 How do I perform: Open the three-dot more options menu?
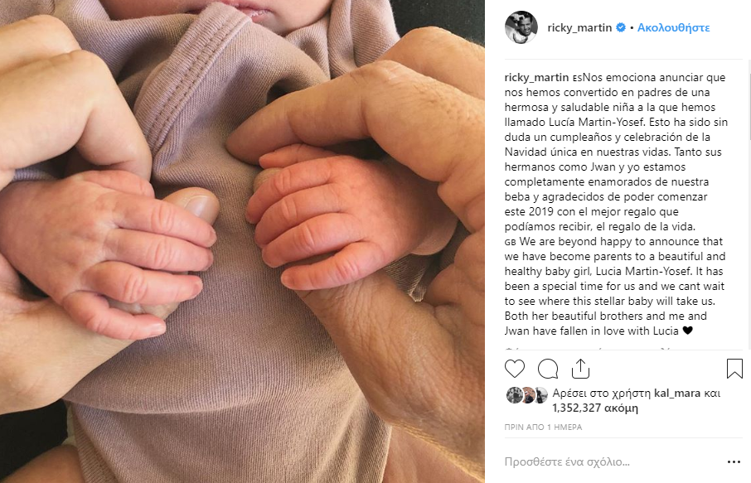(x=734, y=462)
